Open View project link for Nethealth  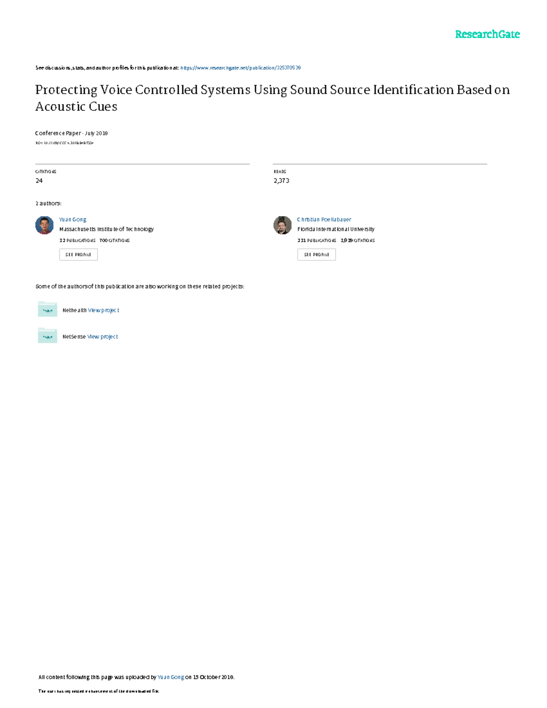tap(103, 310)
